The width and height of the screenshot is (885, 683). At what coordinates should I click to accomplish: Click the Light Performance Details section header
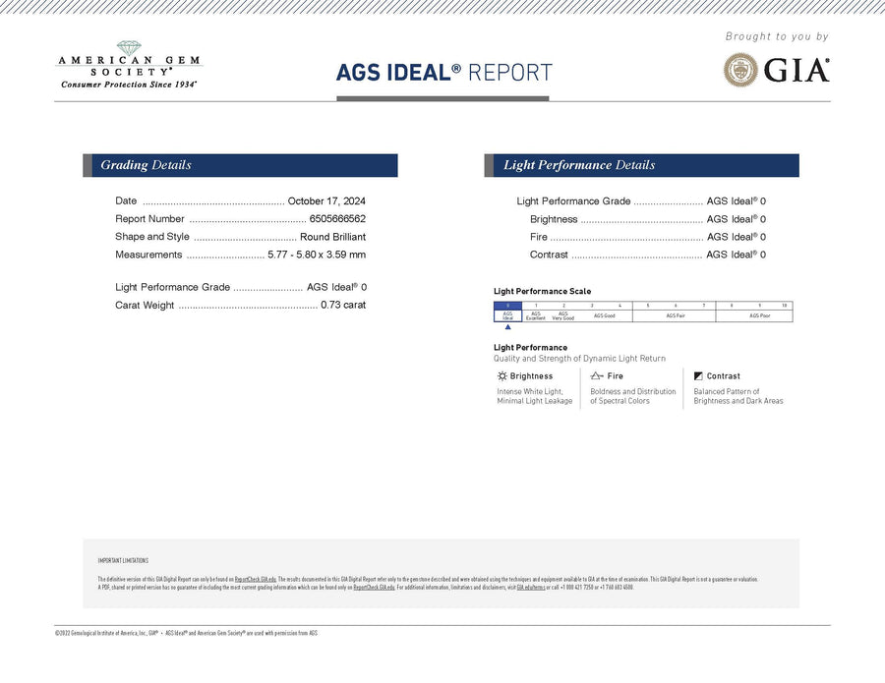642,165
